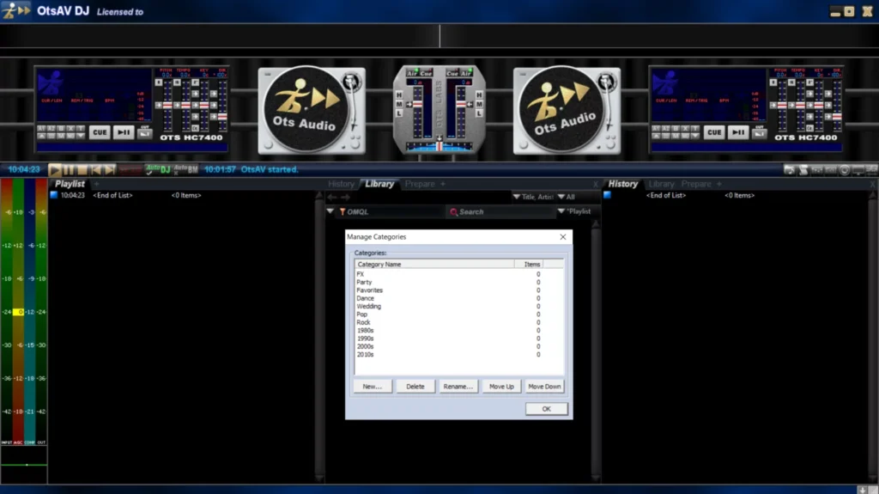Go back in the Library navigation
This screenshot has width=879, height=494.
[332, 197]
